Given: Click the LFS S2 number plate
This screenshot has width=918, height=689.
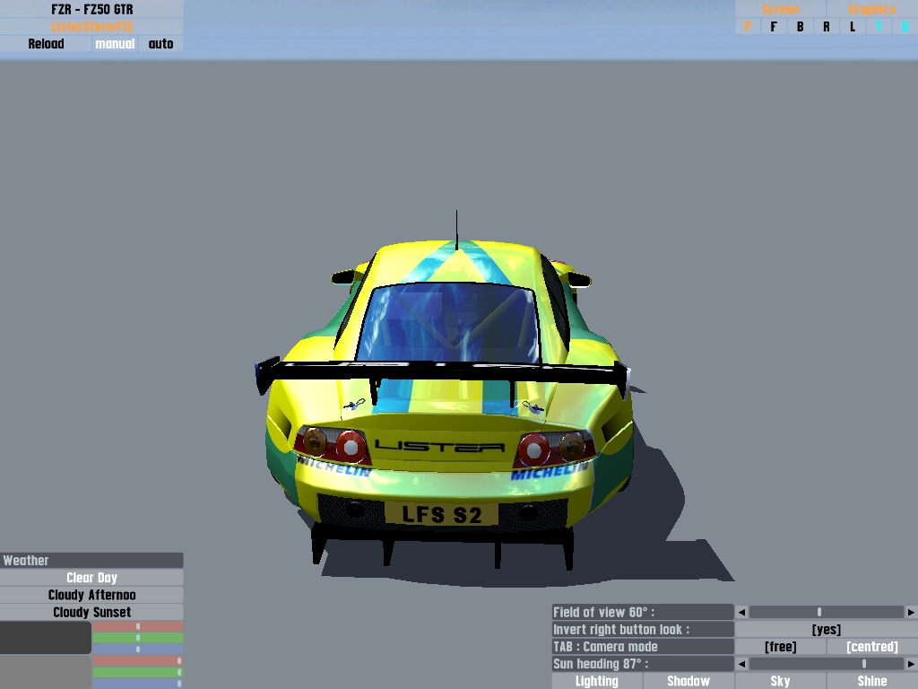Looking at the screenshot, I should [x=441, y=514].
